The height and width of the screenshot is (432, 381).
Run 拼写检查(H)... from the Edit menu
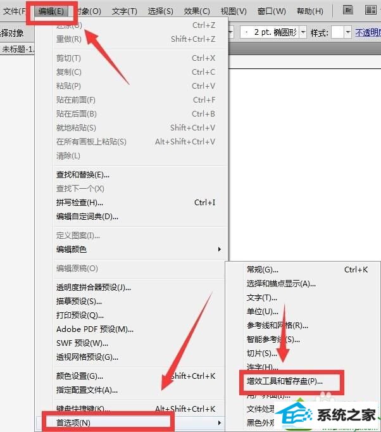80,203
